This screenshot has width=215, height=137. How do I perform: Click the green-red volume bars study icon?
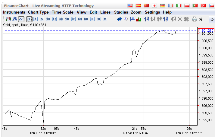tap(139, 19)
